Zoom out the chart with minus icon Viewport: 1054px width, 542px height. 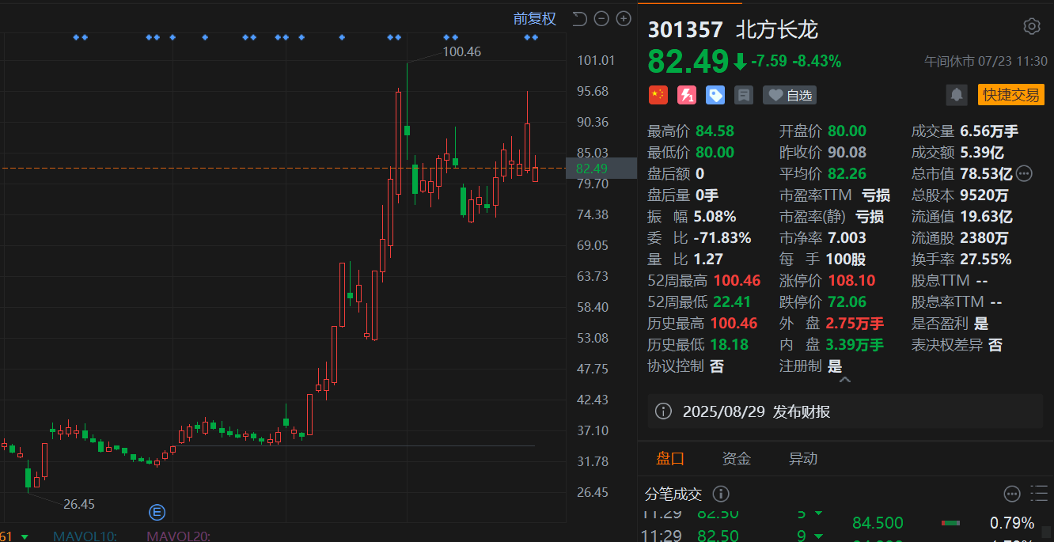(x=601, y=18)
